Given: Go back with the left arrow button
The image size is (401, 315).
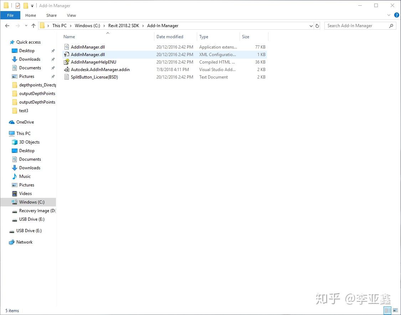Looking at the screenshot, I should [x=7, y=26].
